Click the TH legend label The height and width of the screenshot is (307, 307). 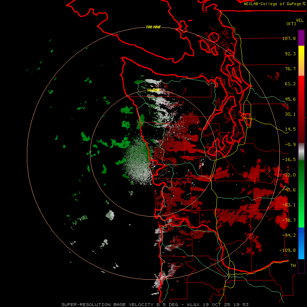[293, 266]
